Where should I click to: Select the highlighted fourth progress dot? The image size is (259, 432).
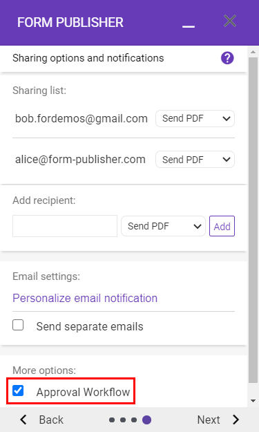point(146,420)
